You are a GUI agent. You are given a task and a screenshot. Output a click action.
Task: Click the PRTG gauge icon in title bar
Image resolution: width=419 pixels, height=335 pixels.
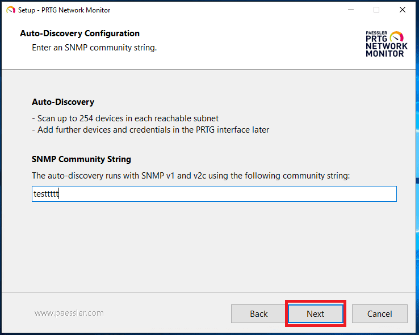pyautogui.click(x=11, y=10)
